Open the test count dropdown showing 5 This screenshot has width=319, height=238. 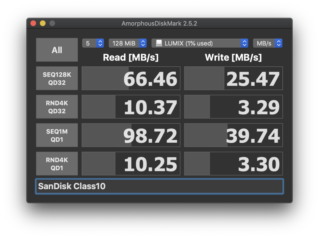(x=93, y=43)
